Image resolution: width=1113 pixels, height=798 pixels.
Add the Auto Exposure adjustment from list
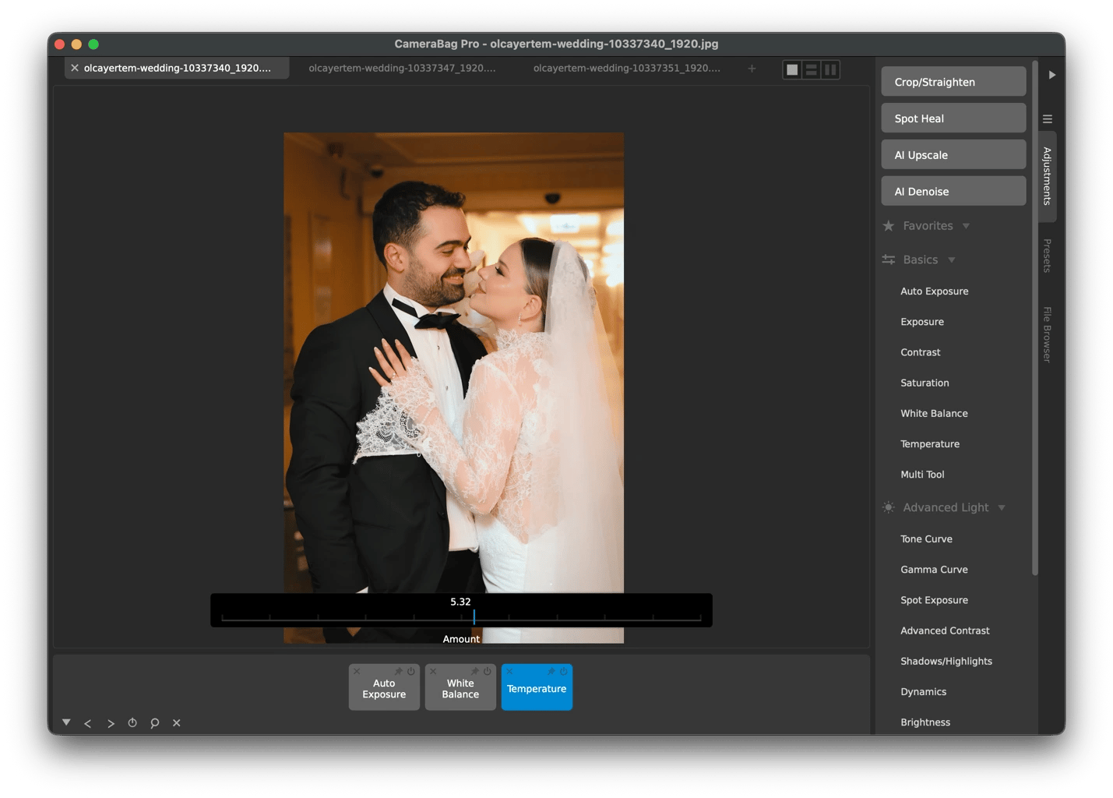point(935,291)
